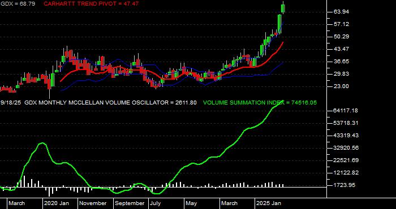
Task: Select the November time axis marker
Action: click(93, 203)
